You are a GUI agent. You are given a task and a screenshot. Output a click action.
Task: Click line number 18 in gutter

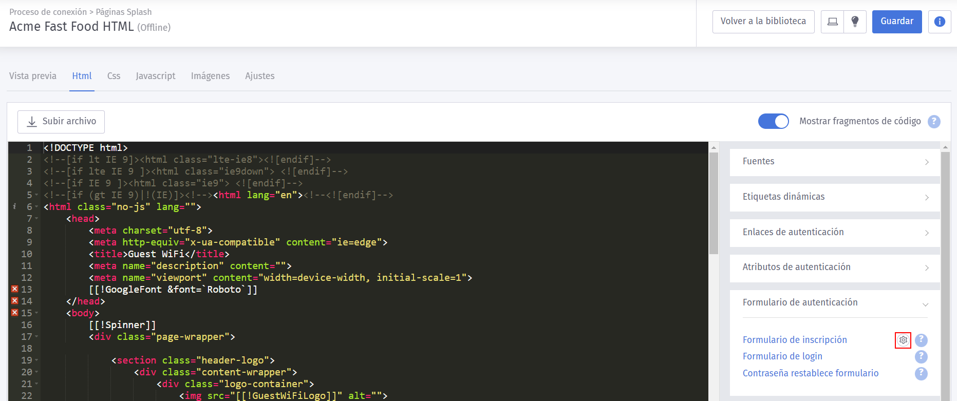(27, 349)
